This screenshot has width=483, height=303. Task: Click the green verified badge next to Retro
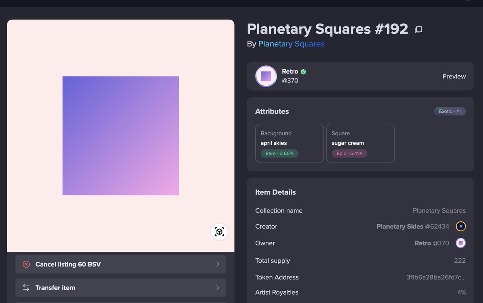(x=303, y=72)
